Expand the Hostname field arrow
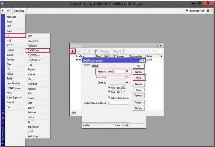Screen dimensions: 215x147 (x=127, y=77)
